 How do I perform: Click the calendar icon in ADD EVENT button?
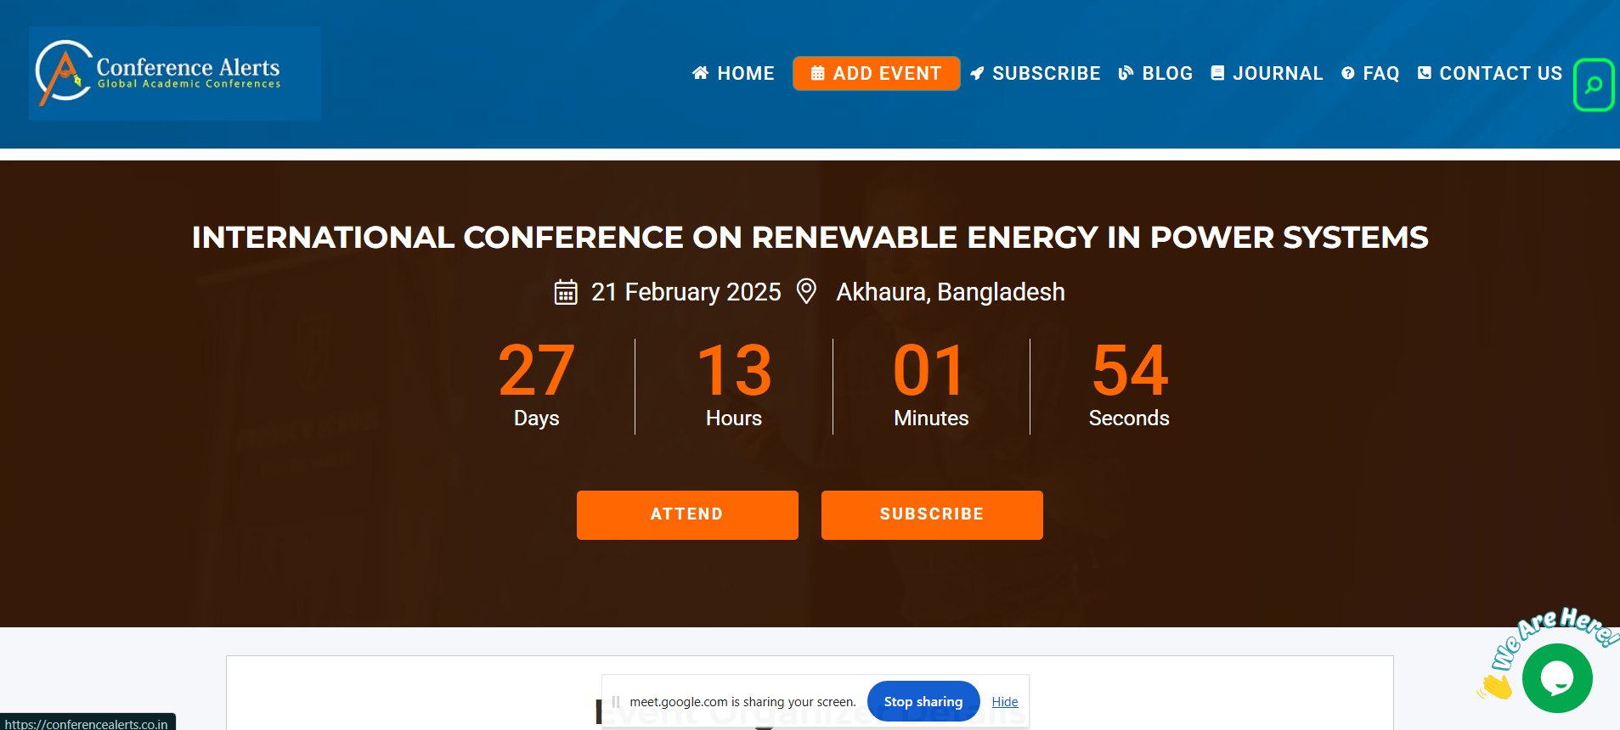pos(817,73)
